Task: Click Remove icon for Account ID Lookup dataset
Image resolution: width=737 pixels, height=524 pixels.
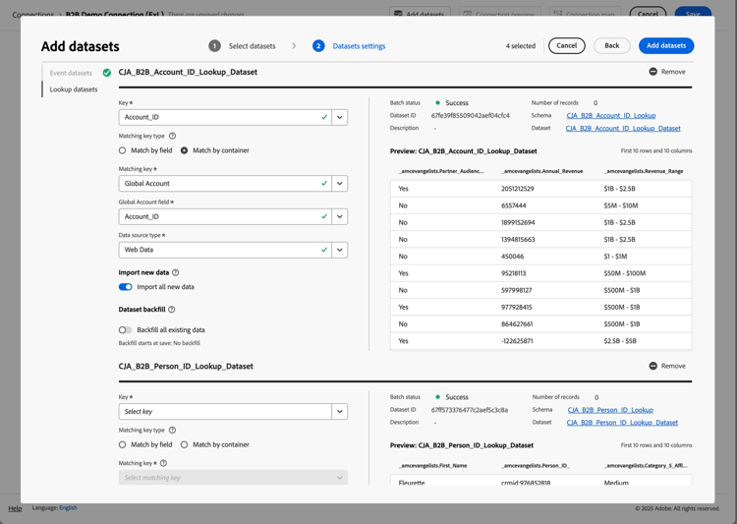Action: point(652,72)
